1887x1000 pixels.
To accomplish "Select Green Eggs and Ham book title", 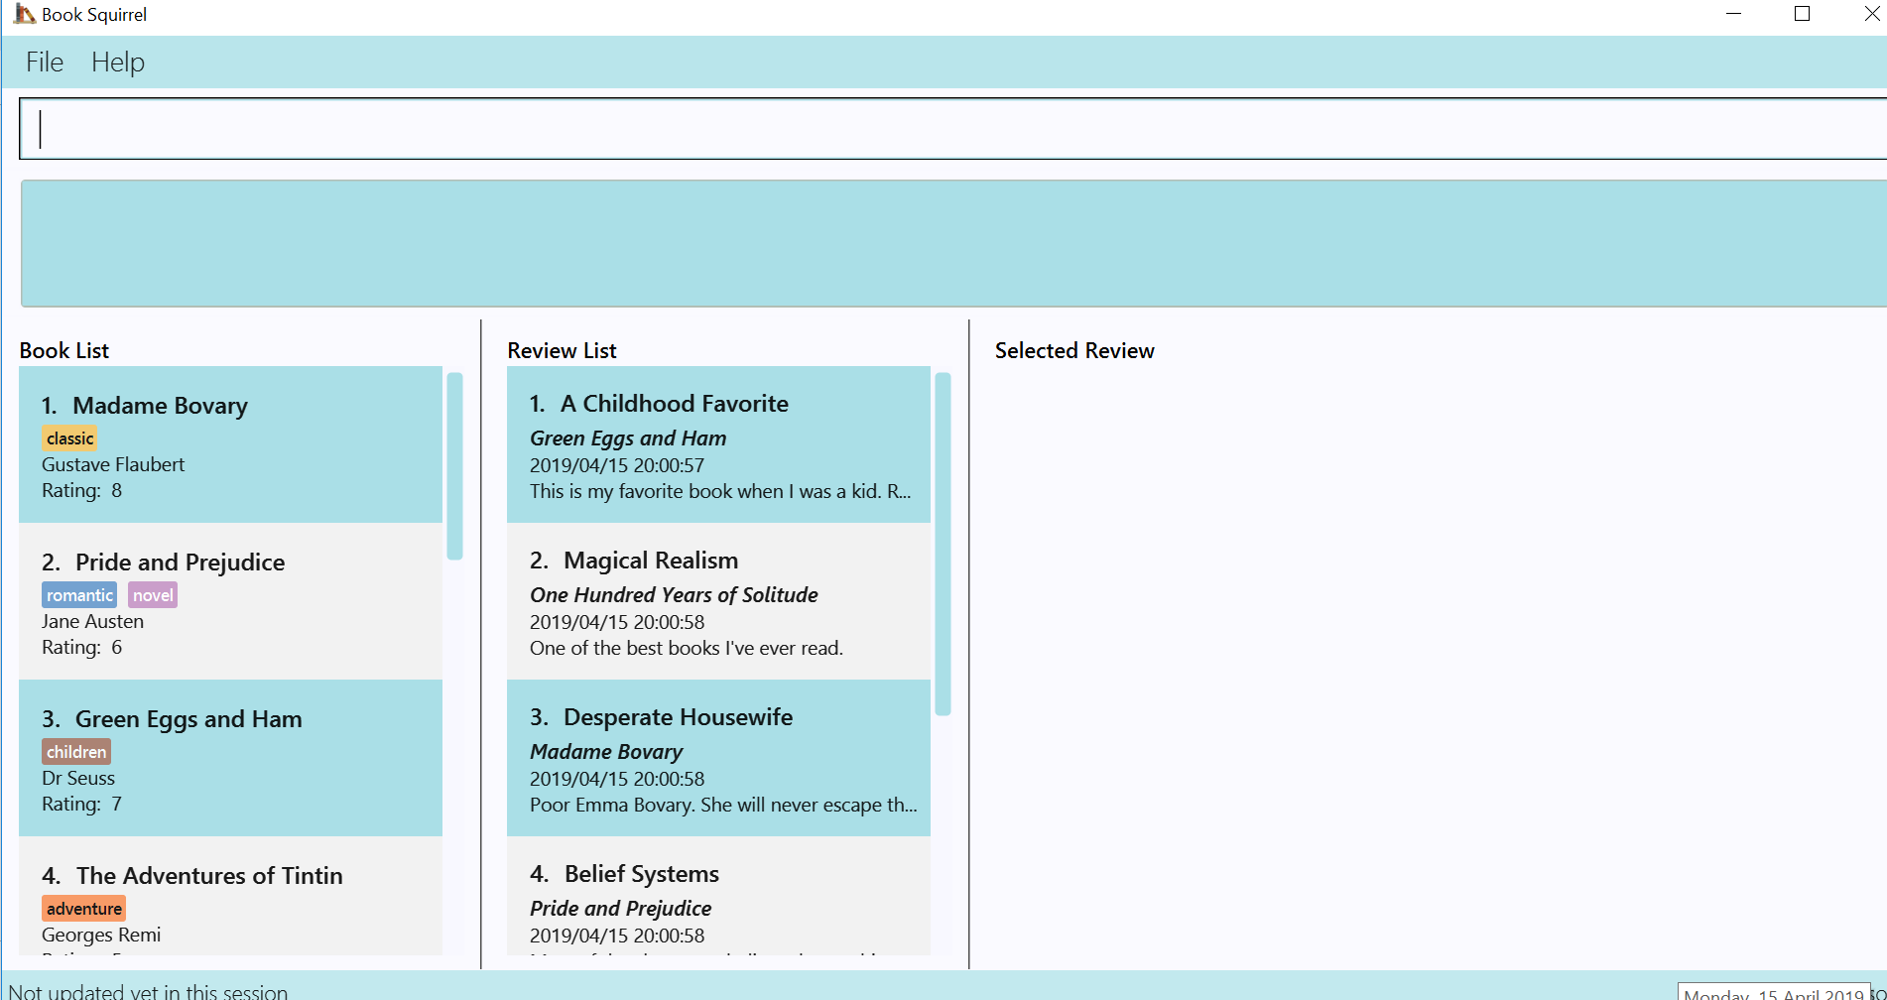I will [x=189, y=719].
